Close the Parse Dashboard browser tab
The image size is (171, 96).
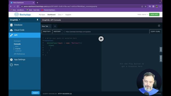pos(33,3)
